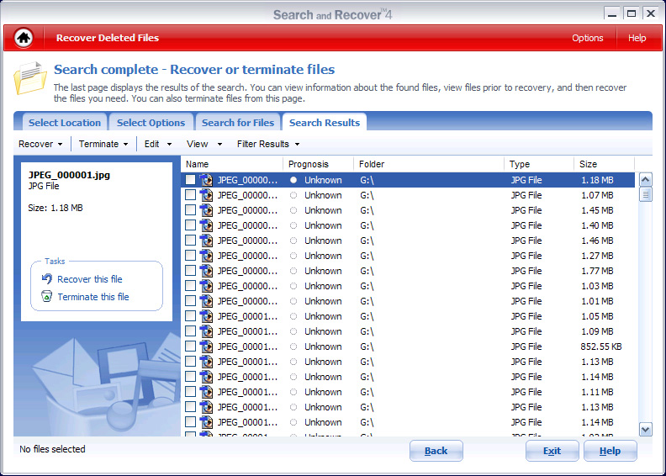Check the box for the first JPEG file
Screen dimensions: 666x476
click(191, 180)
